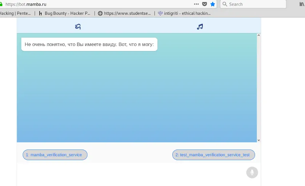
Task: Open the music note tab
Action: (x=200, y=27)
